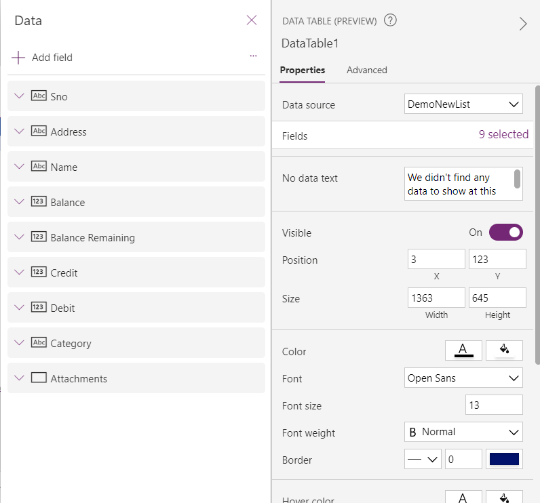This screenshot has width=540, height=503.
Task: Close the Data pane with X icon
Action: tap(252, 20)
